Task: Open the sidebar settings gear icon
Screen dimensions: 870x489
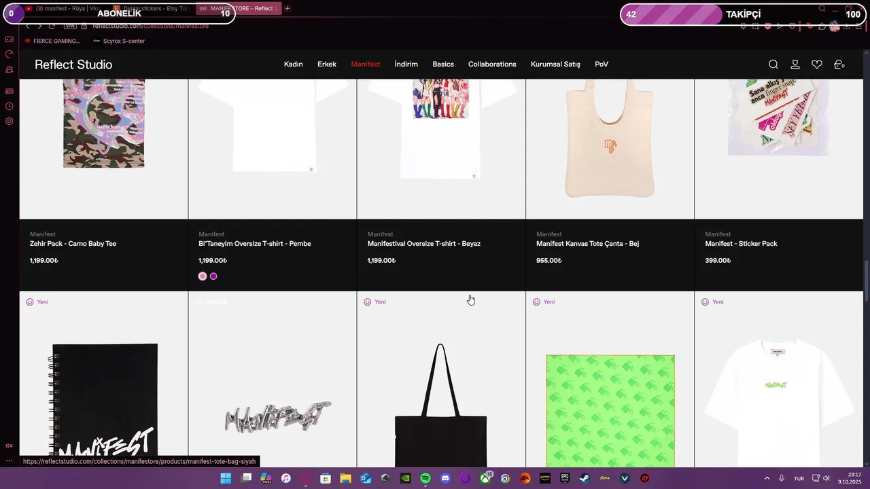Action: click(x=10, y=122)
